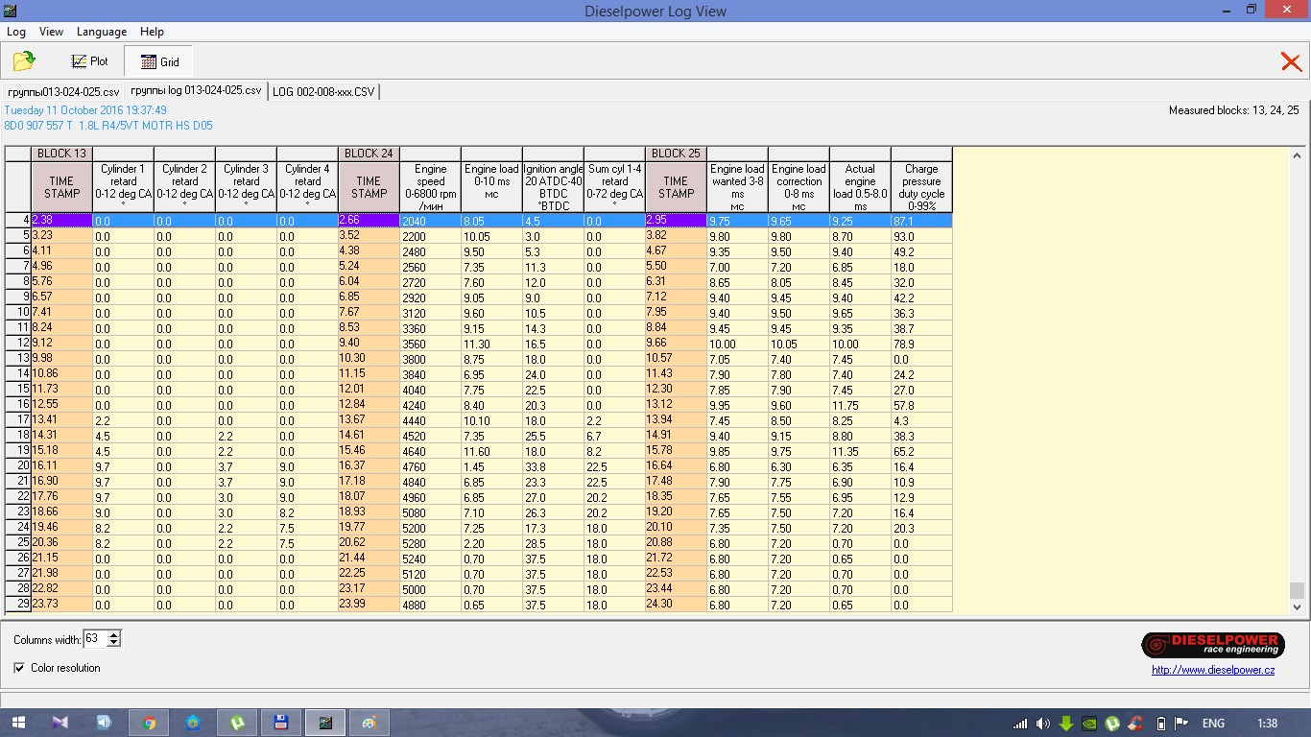The width and height of the screenshot is (1311, 737).
Task: Open the Visual Studio taskbar icon
Action: 61,723
